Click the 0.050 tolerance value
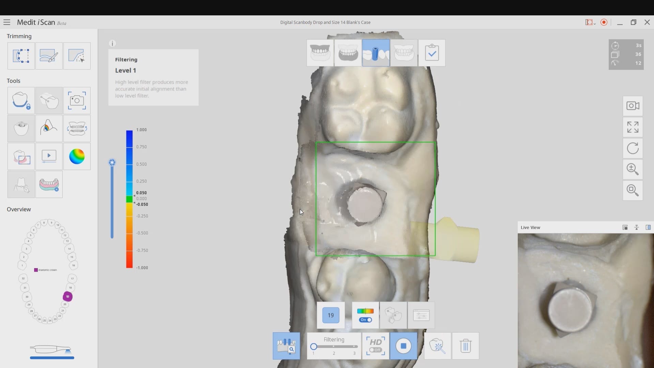 (141, 193)
